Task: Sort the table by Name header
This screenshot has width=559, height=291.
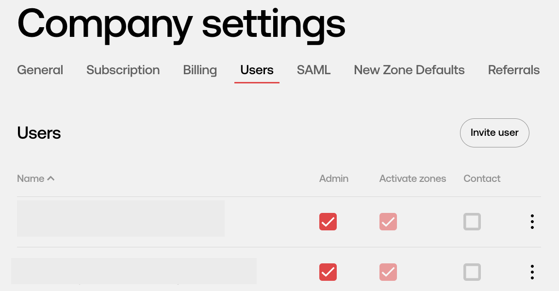Action: coord(31,178)
